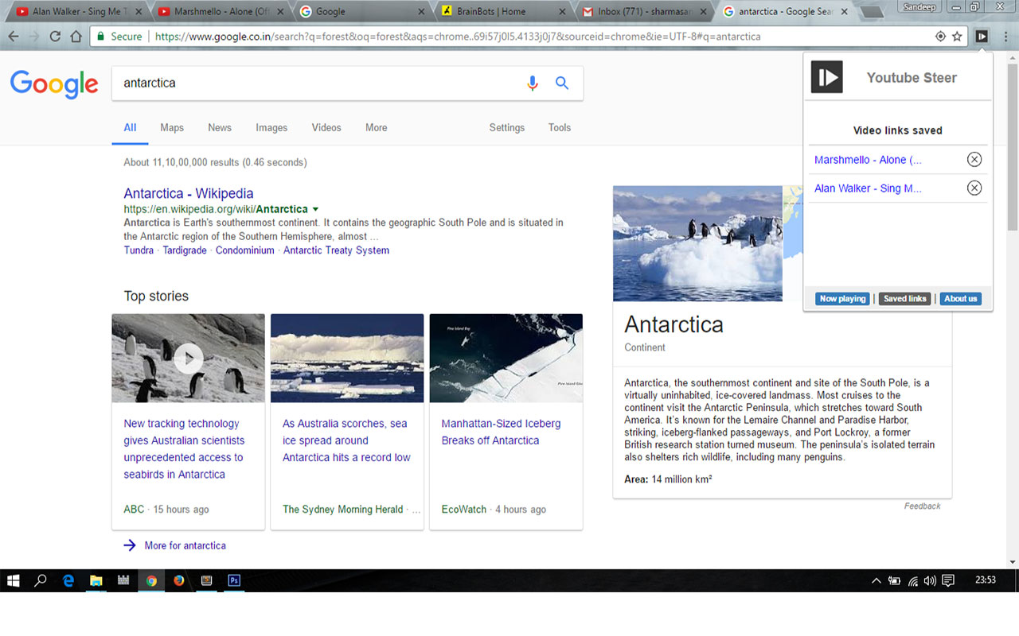Reload the page

tap(55, 37)
